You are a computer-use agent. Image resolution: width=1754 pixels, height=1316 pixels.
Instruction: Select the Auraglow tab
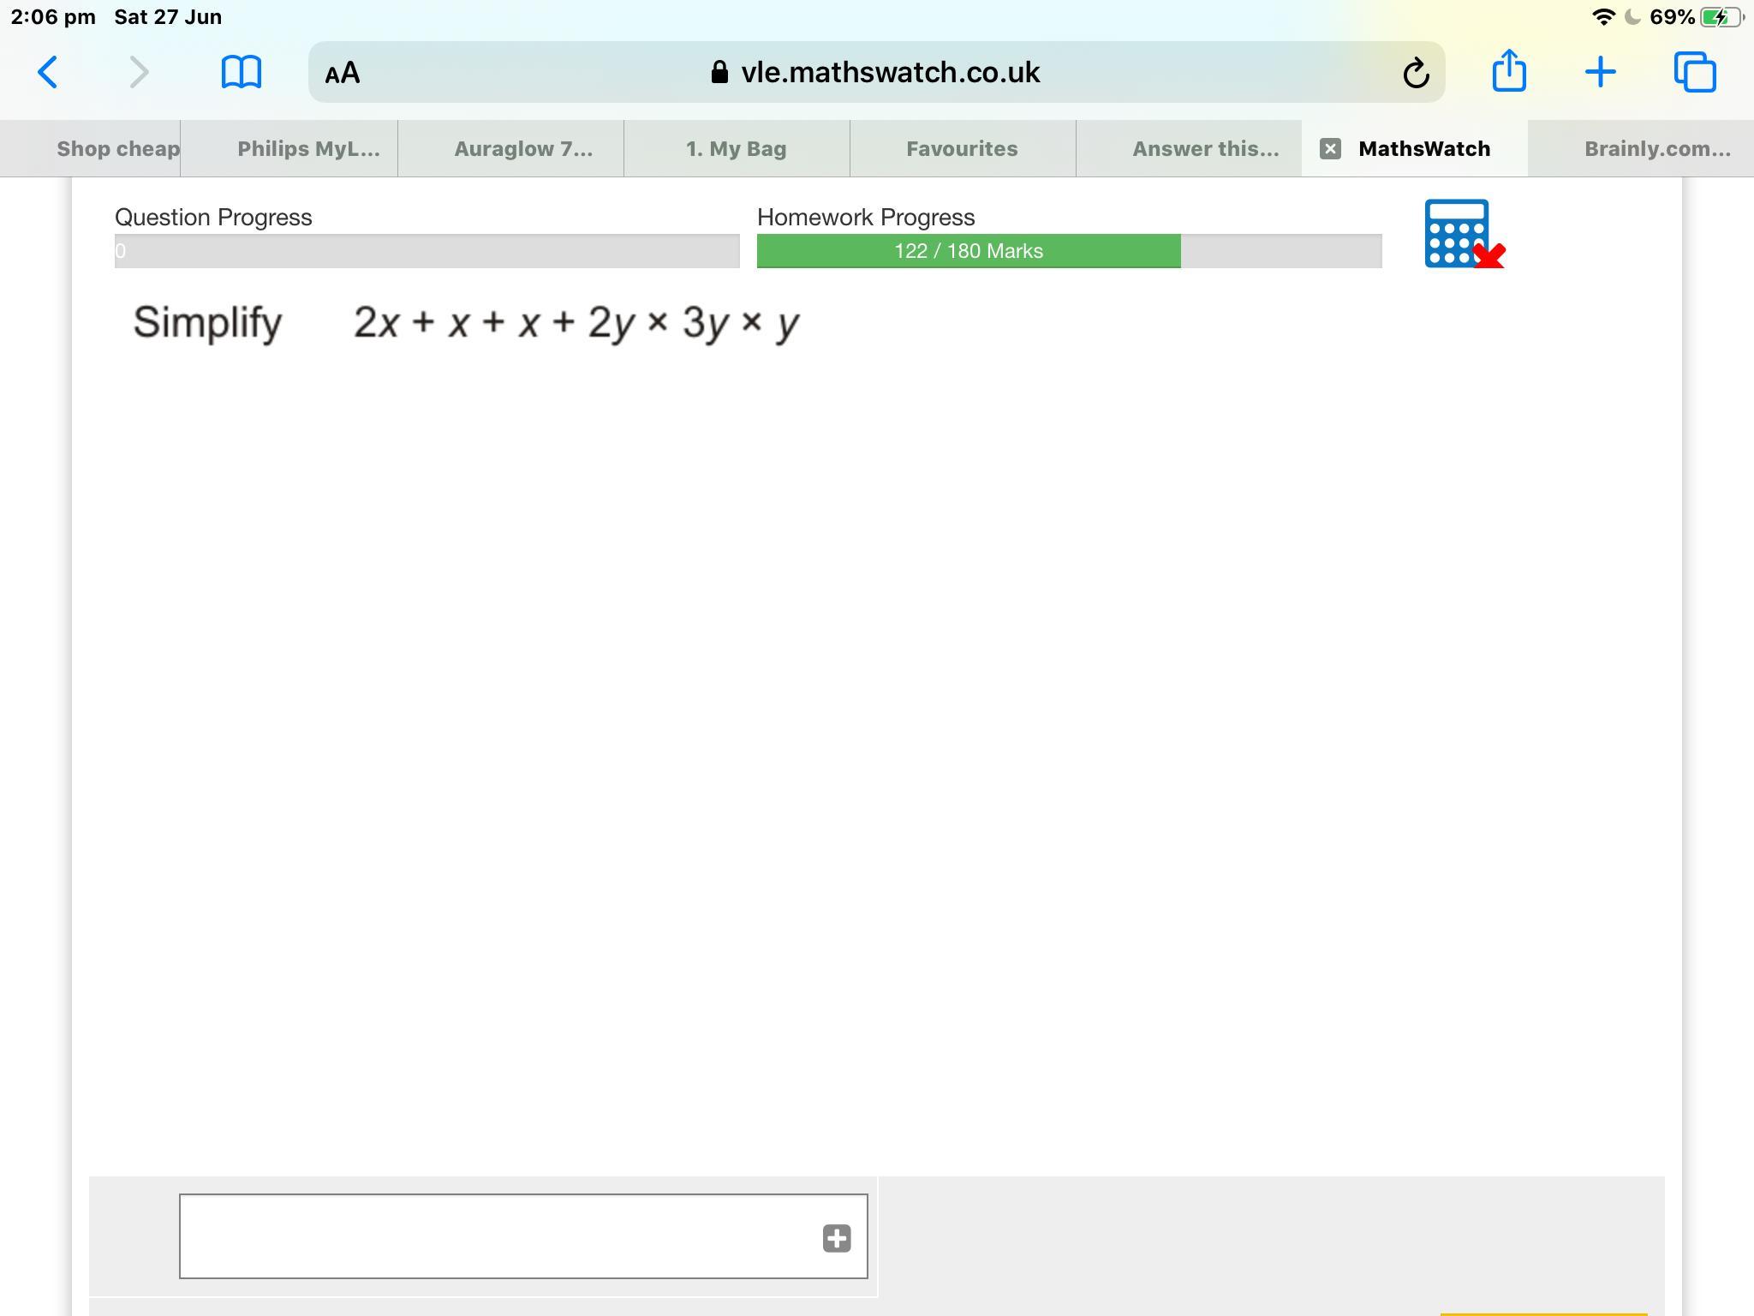point(522,149)
